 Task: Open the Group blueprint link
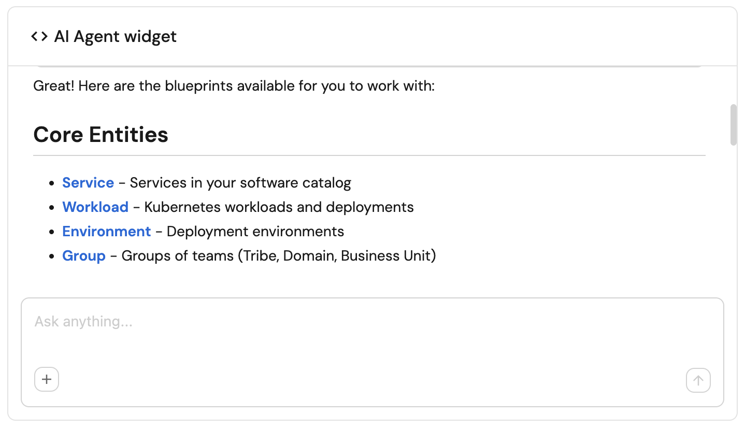coord(84,256)
